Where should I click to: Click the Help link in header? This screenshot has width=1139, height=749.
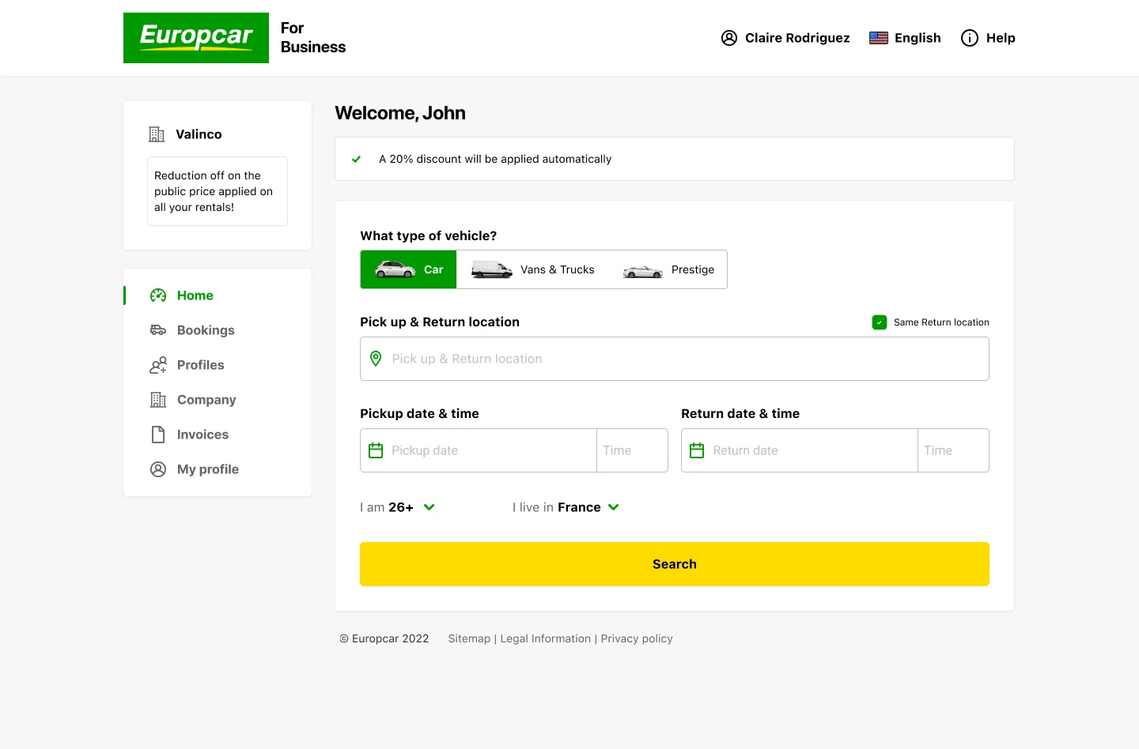1001,38
